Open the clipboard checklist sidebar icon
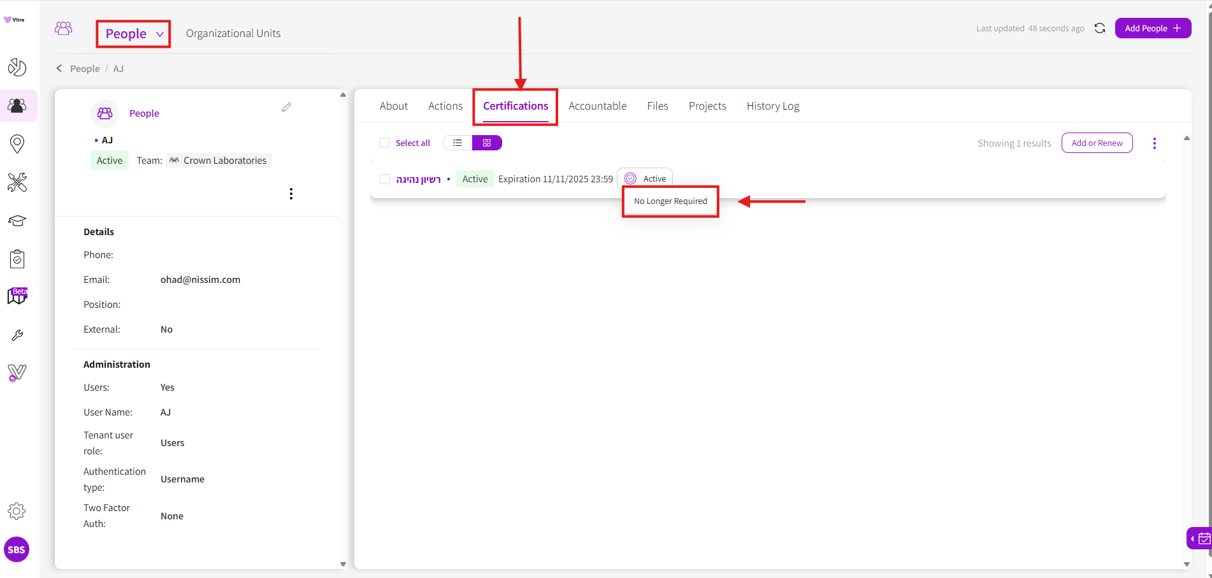The width and height of the screenshot is (1212, 578). pos(17,259)
